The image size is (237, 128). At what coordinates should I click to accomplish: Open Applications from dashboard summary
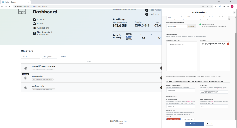coord(43,28)
